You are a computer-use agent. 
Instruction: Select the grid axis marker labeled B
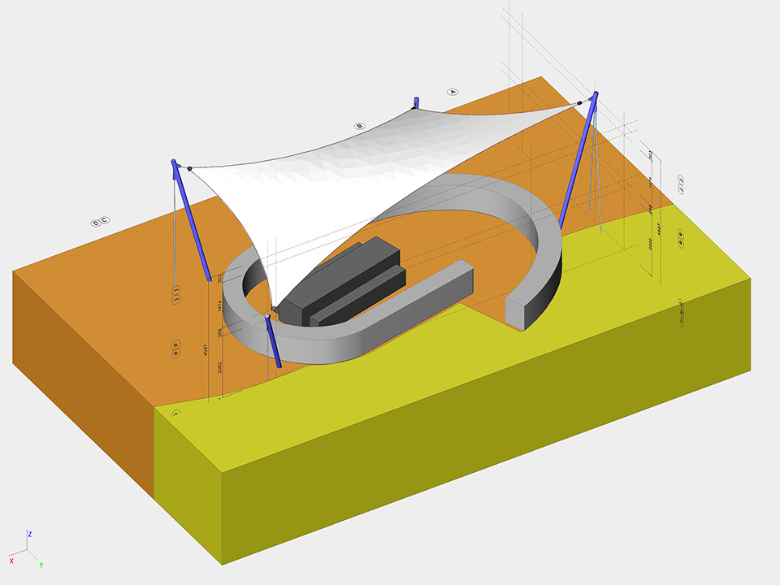[358, 126]
